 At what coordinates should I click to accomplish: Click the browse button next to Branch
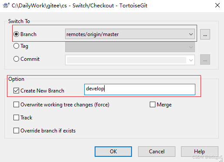205,34
